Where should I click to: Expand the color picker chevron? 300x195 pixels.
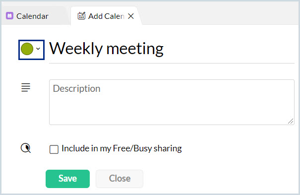click(x=38, y=49)
